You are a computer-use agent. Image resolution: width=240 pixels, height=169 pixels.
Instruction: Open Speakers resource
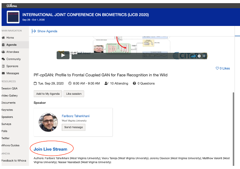pyautogui.click(x=7, y=117)
